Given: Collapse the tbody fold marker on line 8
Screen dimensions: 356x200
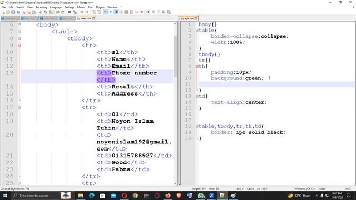Looking at the screenshot, I should 19,38.
